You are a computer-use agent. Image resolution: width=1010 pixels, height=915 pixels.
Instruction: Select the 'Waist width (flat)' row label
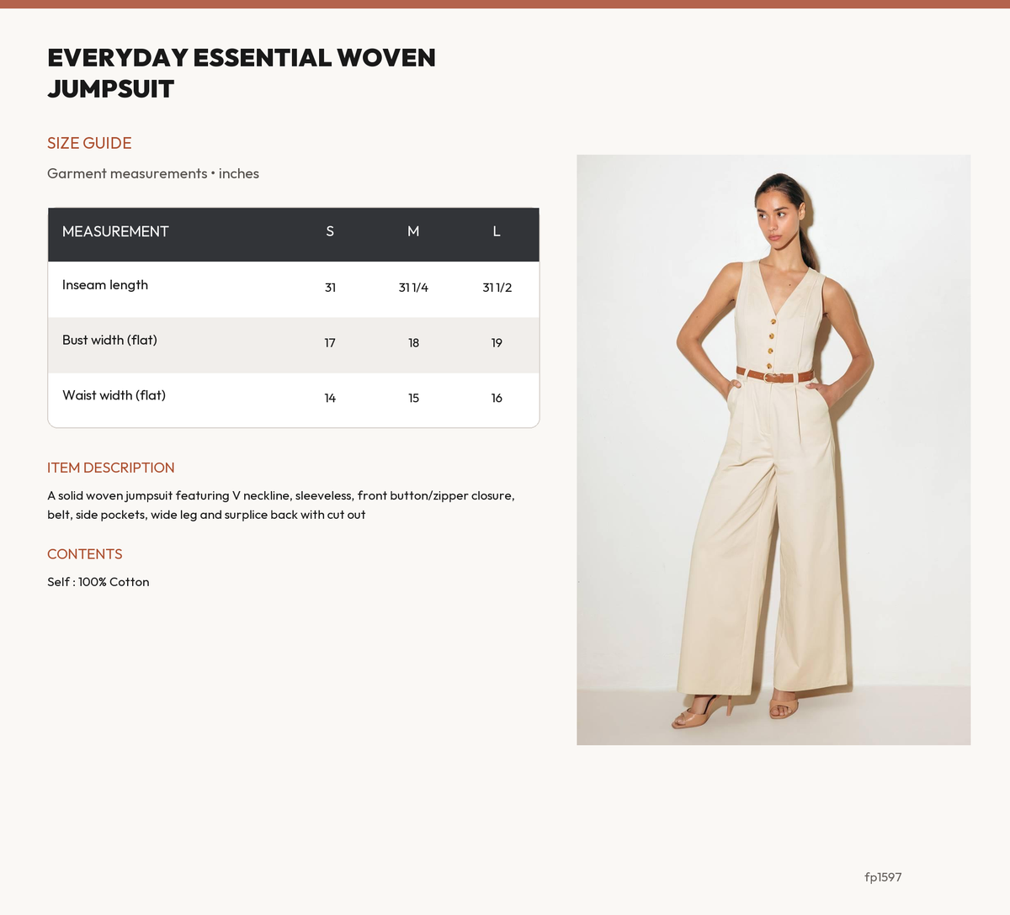pyautogui.click(x=114, y=395)
